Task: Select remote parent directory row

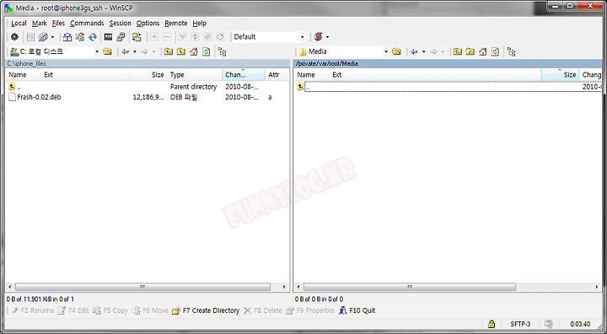Action: 449,87
